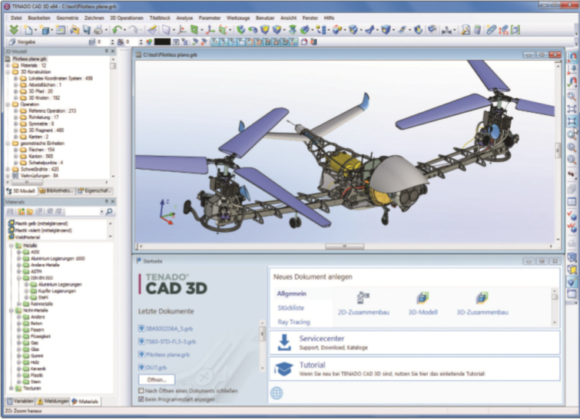This screenshot has width=580, height=420.
Task: Click the download arrow Servicecenter icon
Action: 284,342
